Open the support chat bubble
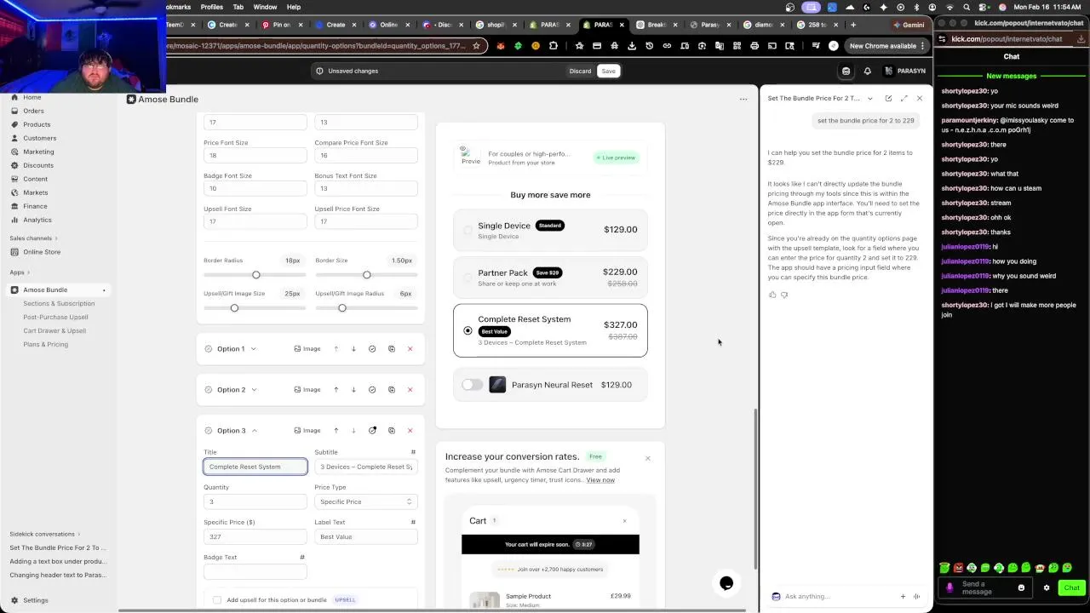The width and height of the screenshot is (1090, 613). point(726,583)
